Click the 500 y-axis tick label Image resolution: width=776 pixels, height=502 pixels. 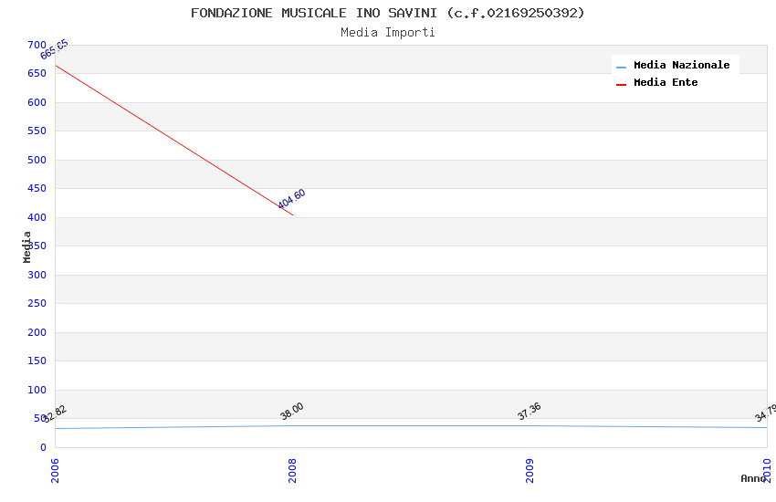(37, 160)
